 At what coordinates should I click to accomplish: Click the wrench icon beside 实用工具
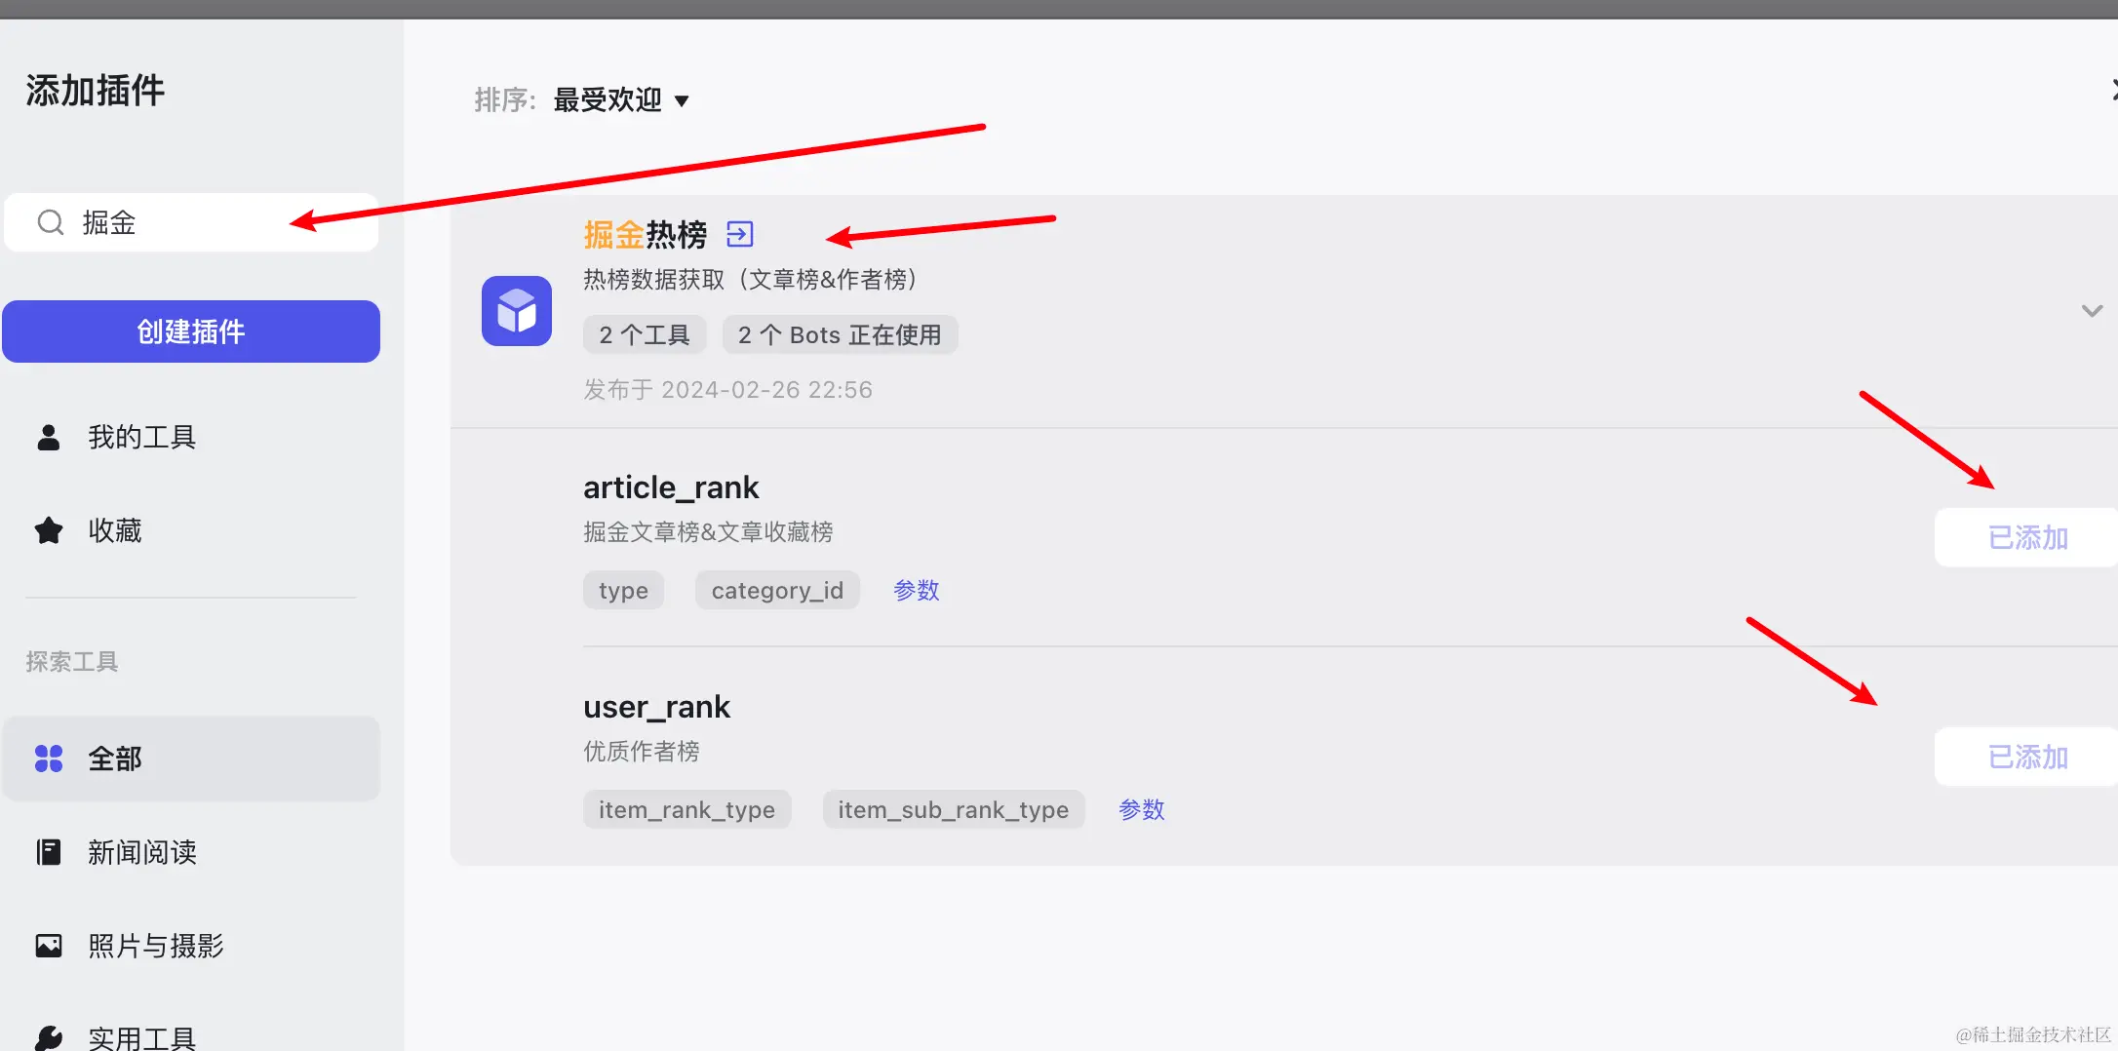tap(49, 1038)
